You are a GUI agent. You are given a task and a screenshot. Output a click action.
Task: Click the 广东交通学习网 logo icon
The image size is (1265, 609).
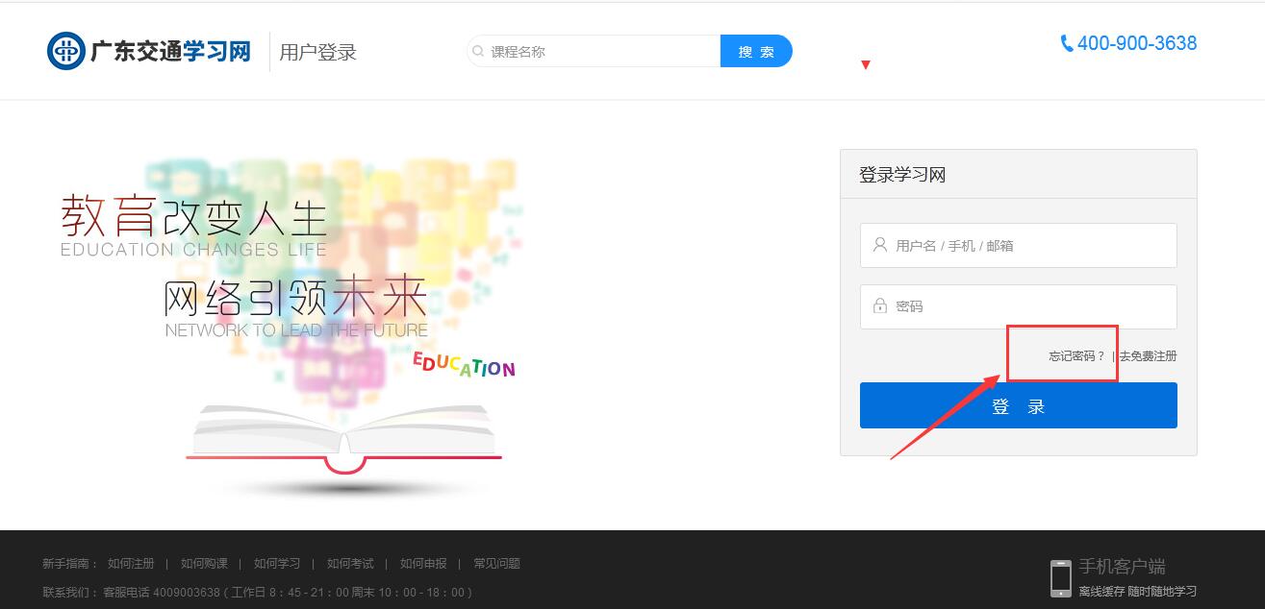point(66,51)
